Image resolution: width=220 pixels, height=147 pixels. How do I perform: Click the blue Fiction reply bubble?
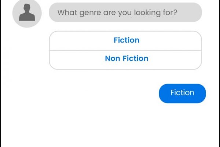[182, 93]
